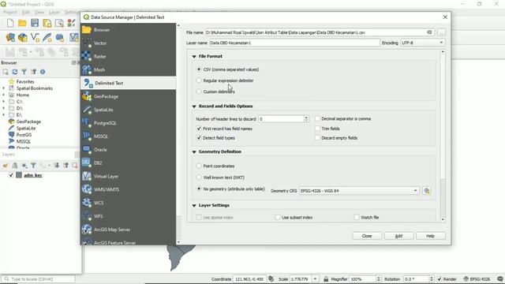Toggle Render checkbox in status bar
The image size is (505, 284).
(440, 279)
